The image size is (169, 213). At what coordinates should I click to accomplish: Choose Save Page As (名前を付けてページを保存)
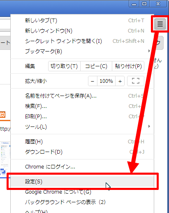point(82,96)
